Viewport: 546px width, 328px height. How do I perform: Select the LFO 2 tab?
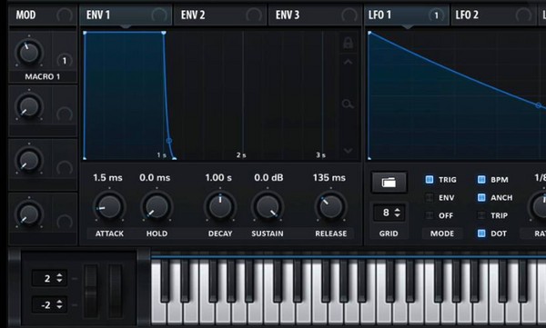494,15
